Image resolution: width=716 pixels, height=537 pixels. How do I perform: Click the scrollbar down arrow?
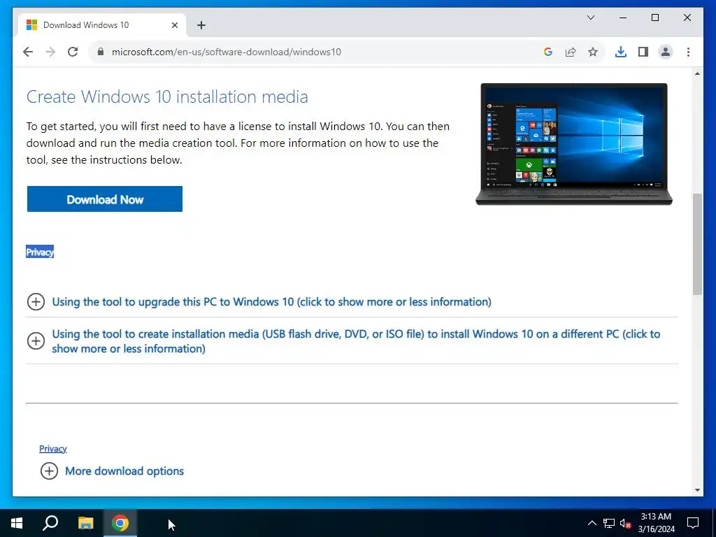click(697, 490)
